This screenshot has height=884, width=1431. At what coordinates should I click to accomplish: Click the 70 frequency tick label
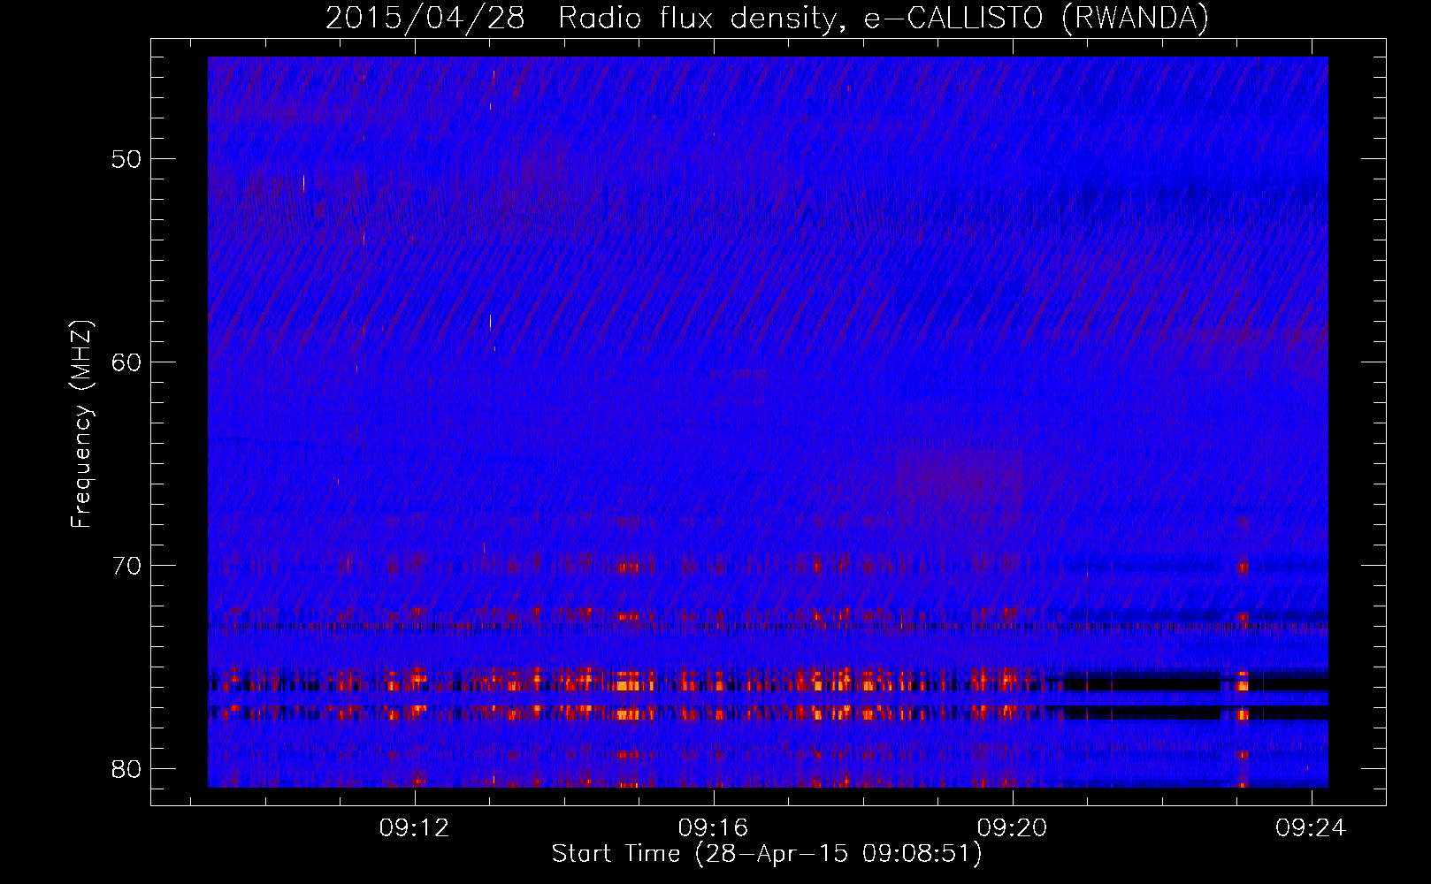[127, 566]
